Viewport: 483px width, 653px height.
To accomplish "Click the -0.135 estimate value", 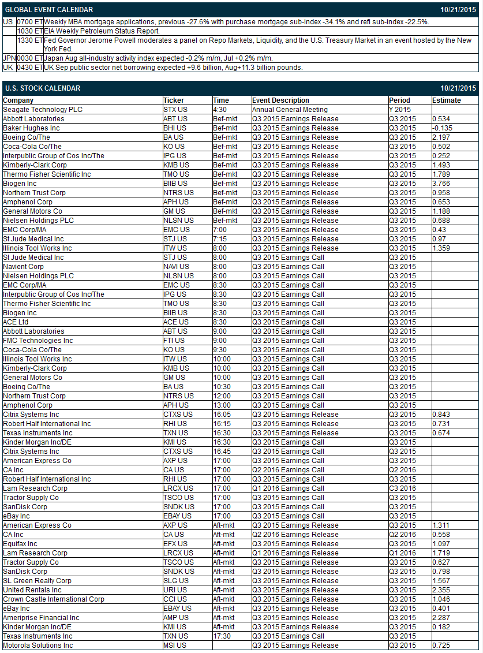I will pos(442,128).
